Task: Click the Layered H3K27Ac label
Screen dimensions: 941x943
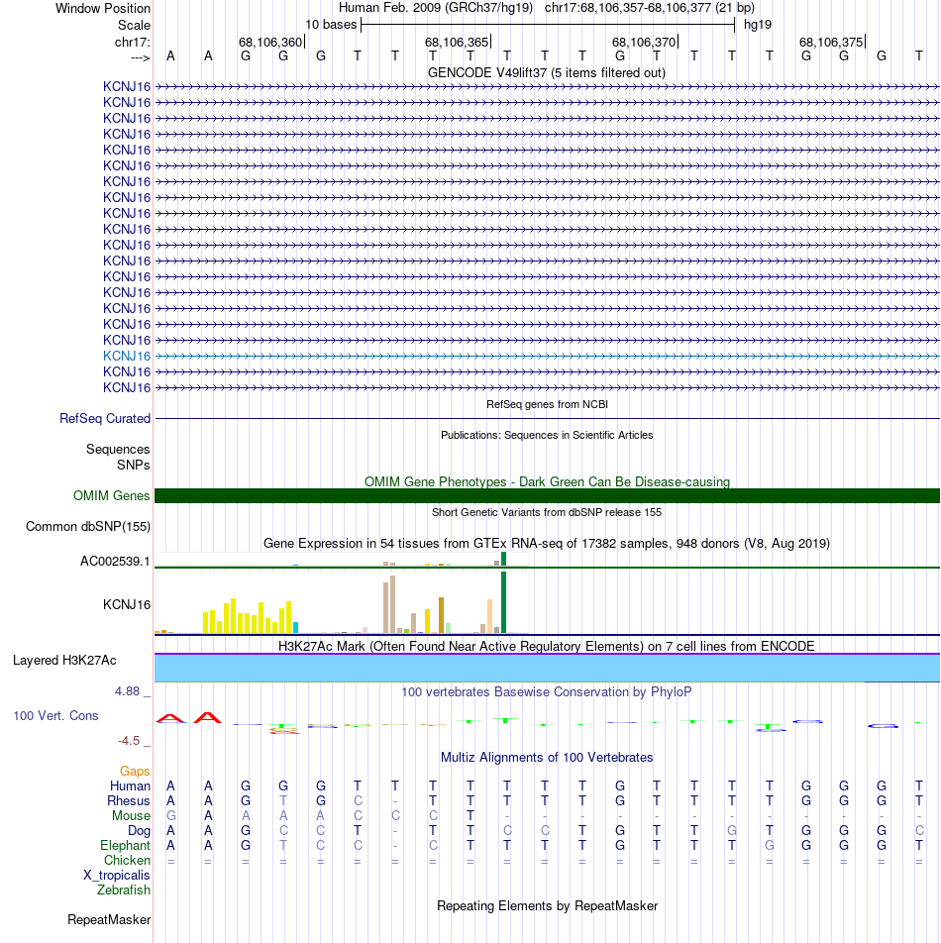Action: [x=64, y=661]
